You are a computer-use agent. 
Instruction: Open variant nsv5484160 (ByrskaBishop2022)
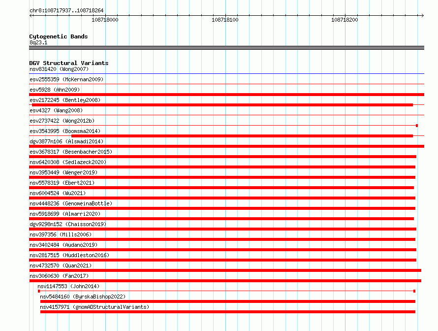(x=83, y=297)
